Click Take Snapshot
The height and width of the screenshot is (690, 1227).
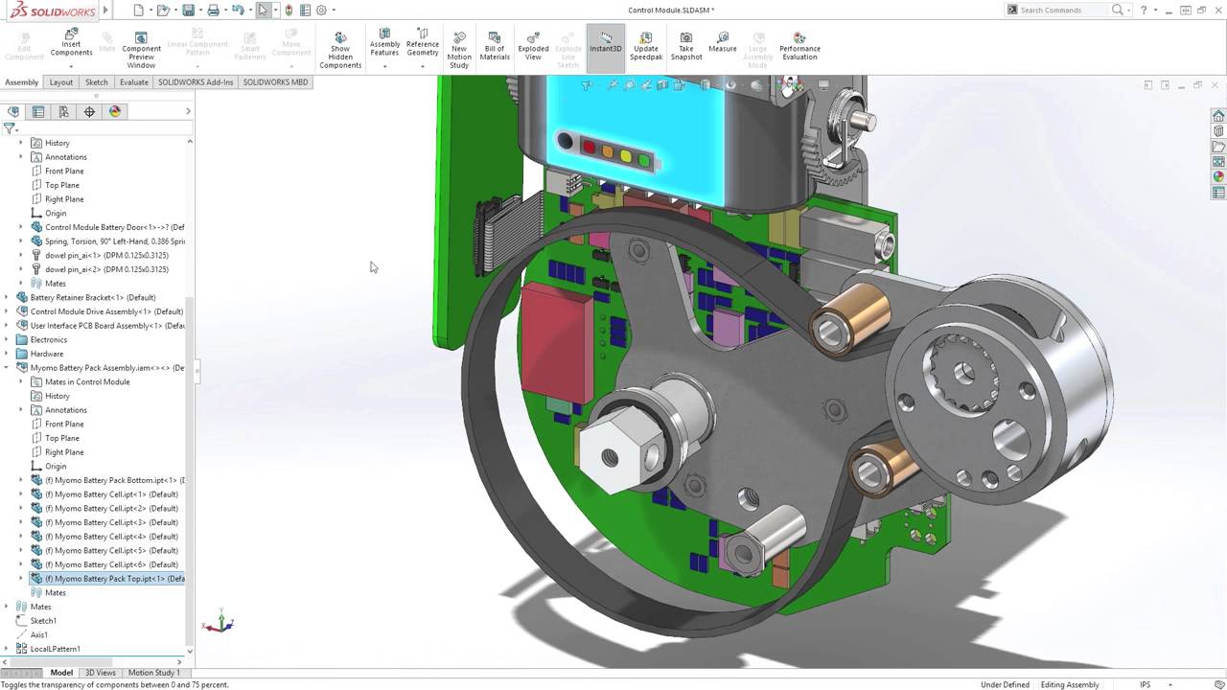686,45
